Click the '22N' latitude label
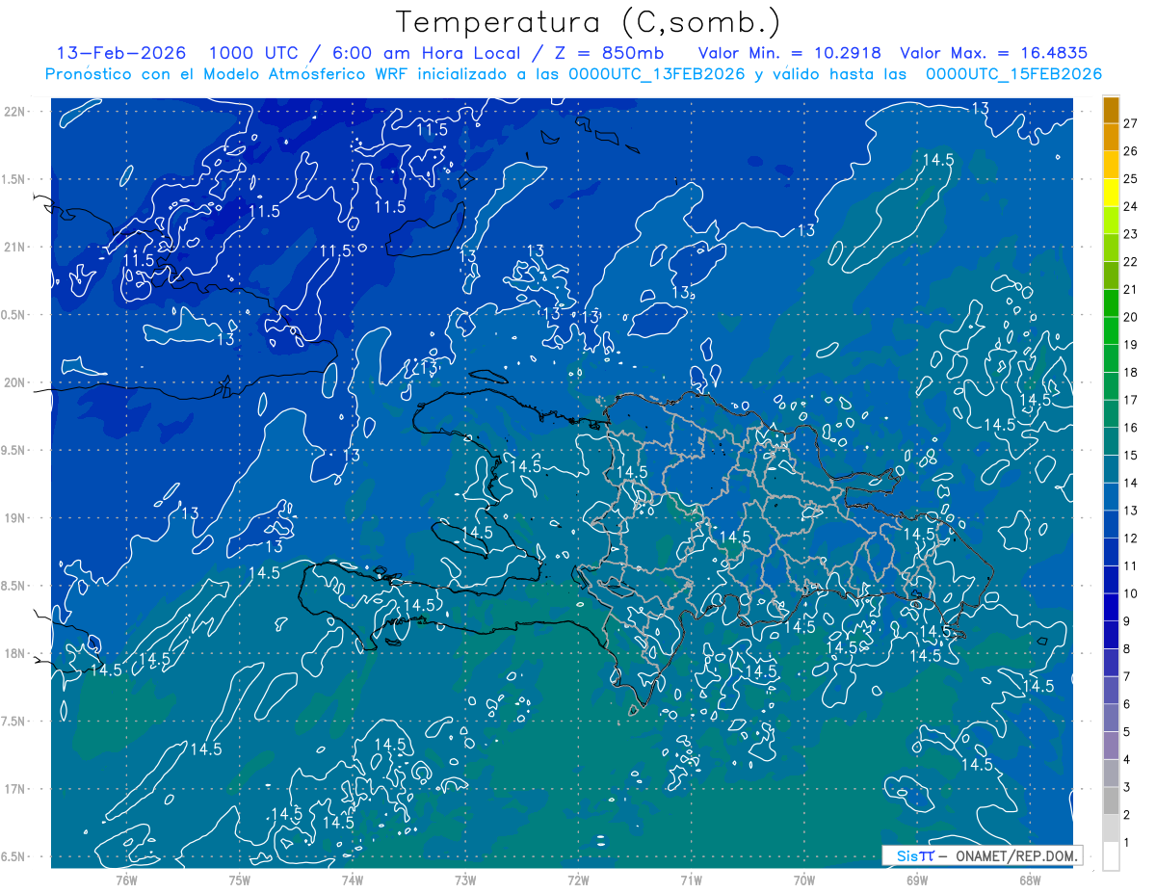Image resolution: width=1156 pixels, height=893 pixels. (15, 112)
